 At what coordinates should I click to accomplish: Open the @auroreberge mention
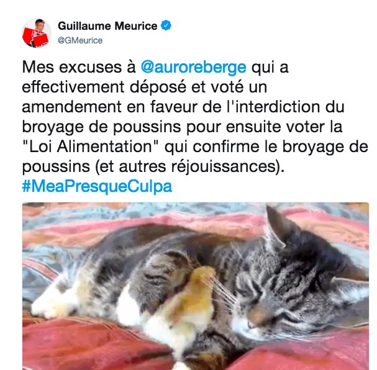pyautogui.click(x=194, y=67)
